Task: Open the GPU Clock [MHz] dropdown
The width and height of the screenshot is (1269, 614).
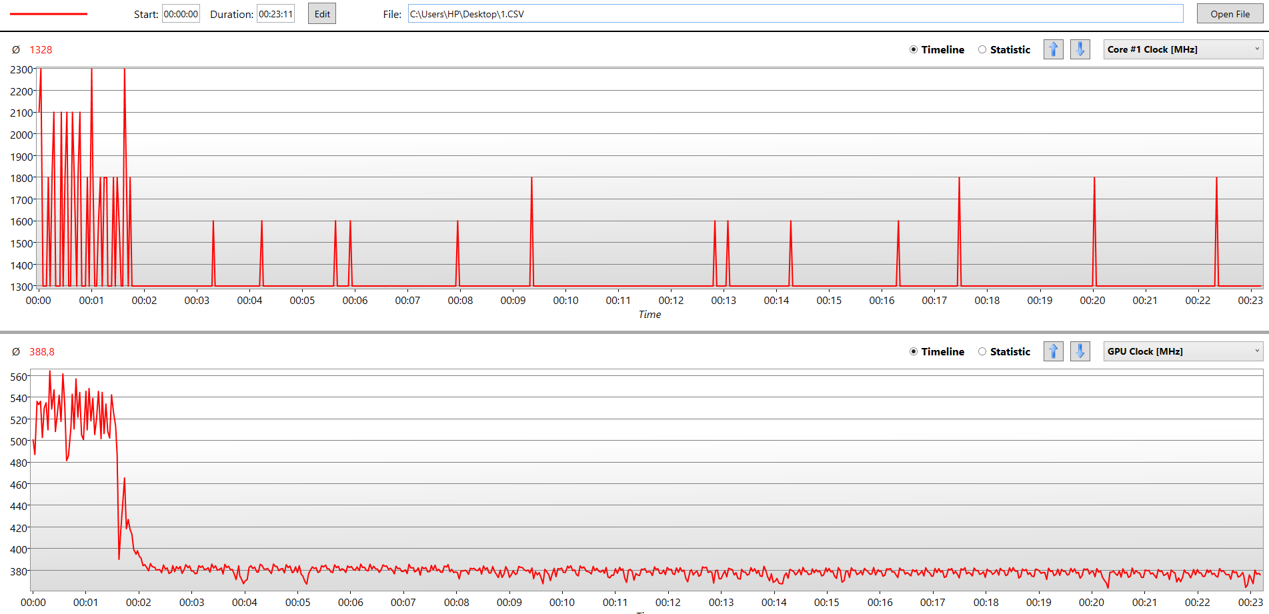Action: (x=1184, y=351)
